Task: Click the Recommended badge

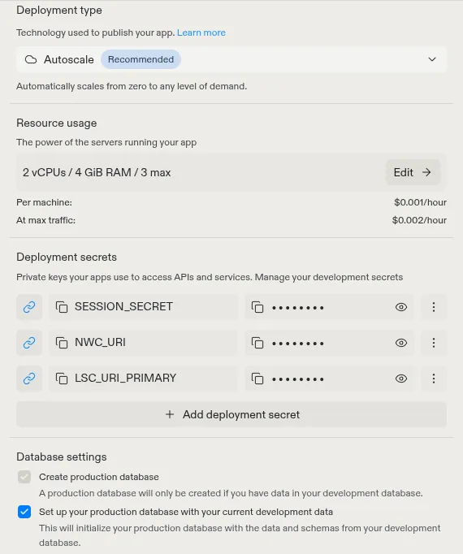Action: tap(141, 59)
